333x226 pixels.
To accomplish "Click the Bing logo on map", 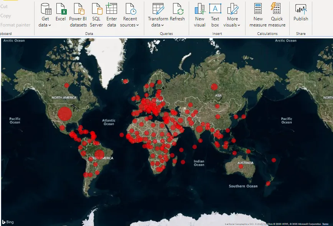I will coord(8,222).
